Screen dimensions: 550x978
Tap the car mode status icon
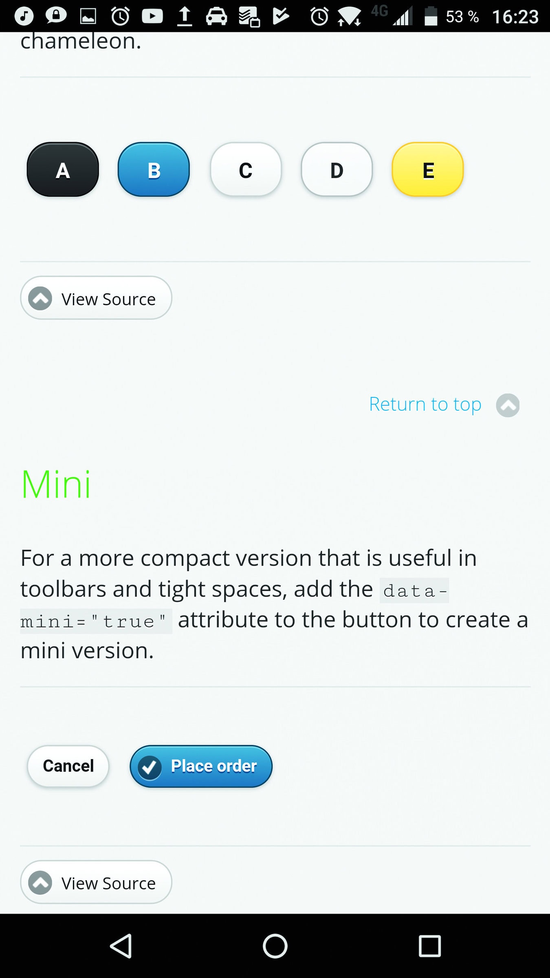click(x=216, y=16)
